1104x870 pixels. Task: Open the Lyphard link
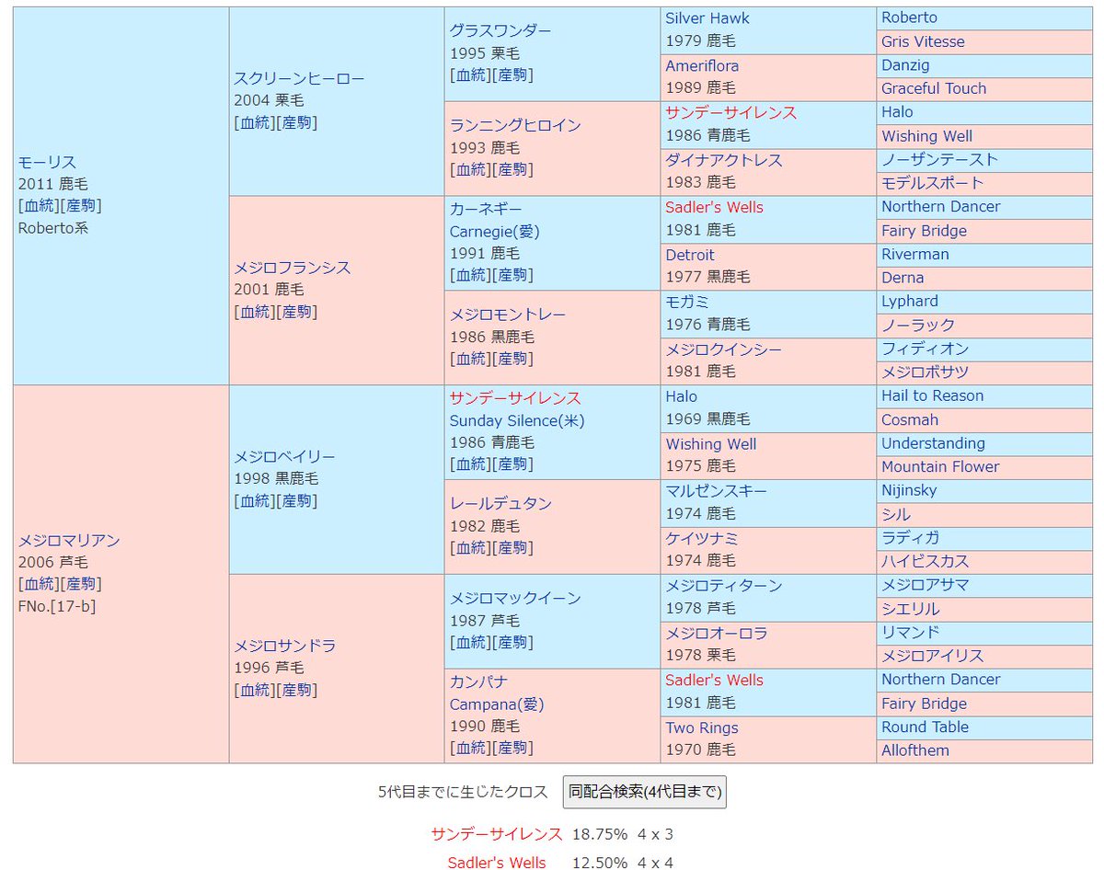point(910,301)
